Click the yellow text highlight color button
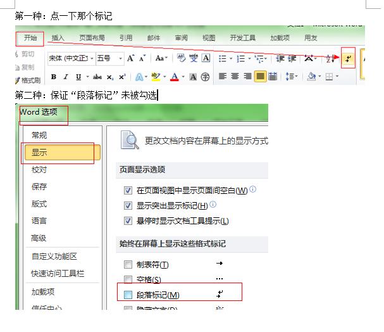 click(x=156, y=77)
